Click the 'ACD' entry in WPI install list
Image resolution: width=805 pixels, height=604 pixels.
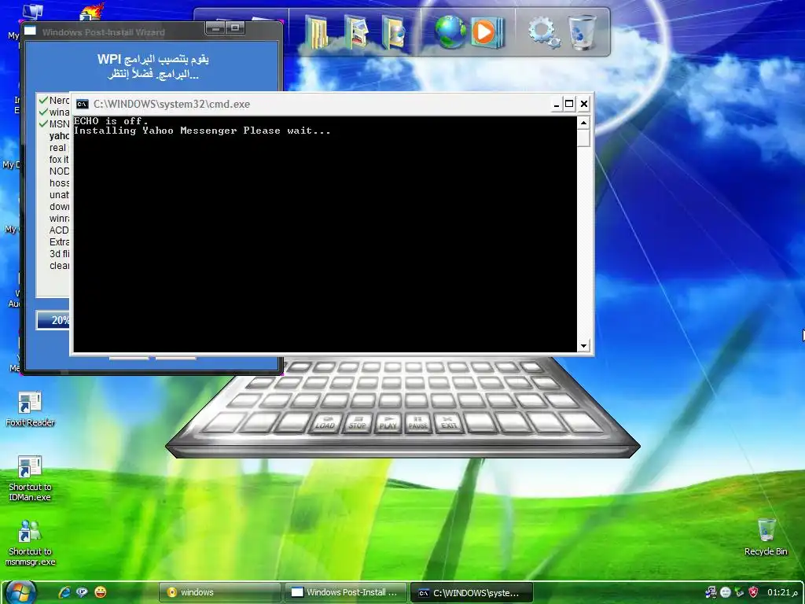(59, 230)
